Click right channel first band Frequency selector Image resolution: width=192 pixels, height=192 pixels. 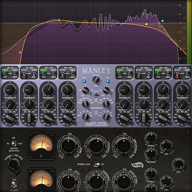point(124,118)
